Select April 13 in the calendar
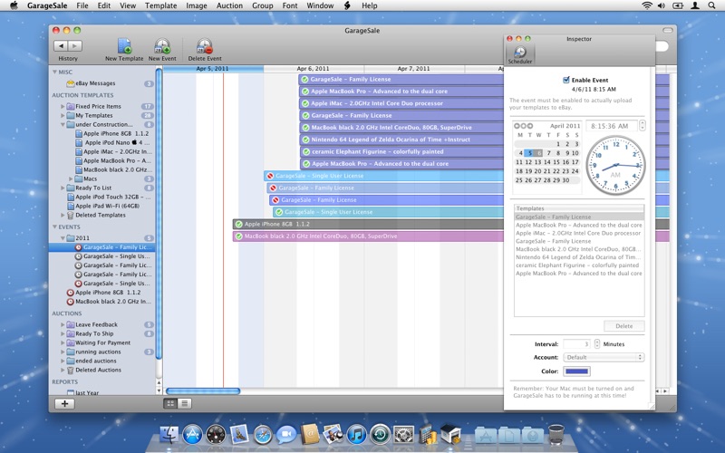 [537, 162]
